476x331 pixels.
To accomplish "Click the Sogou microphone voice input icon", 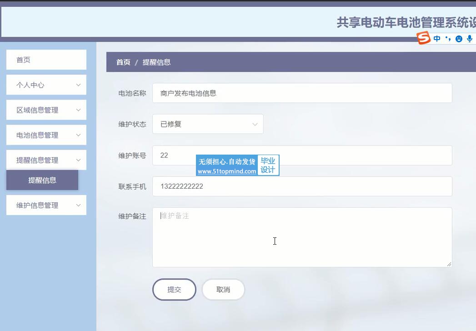I will (x=470, y=39).
